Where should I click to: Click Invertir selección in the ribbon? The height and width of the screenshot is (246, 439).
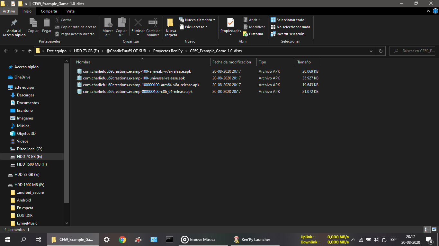(290, 34)
